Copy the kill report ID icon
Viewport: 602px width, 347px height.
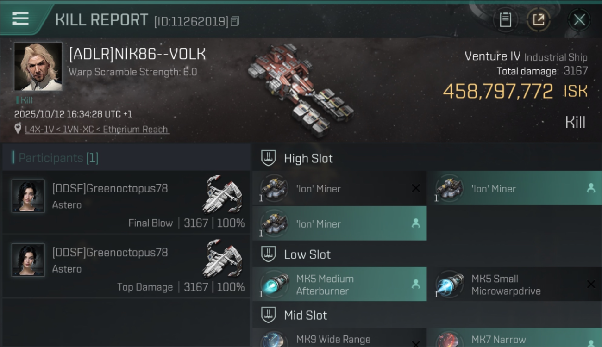tap(235, 21)
